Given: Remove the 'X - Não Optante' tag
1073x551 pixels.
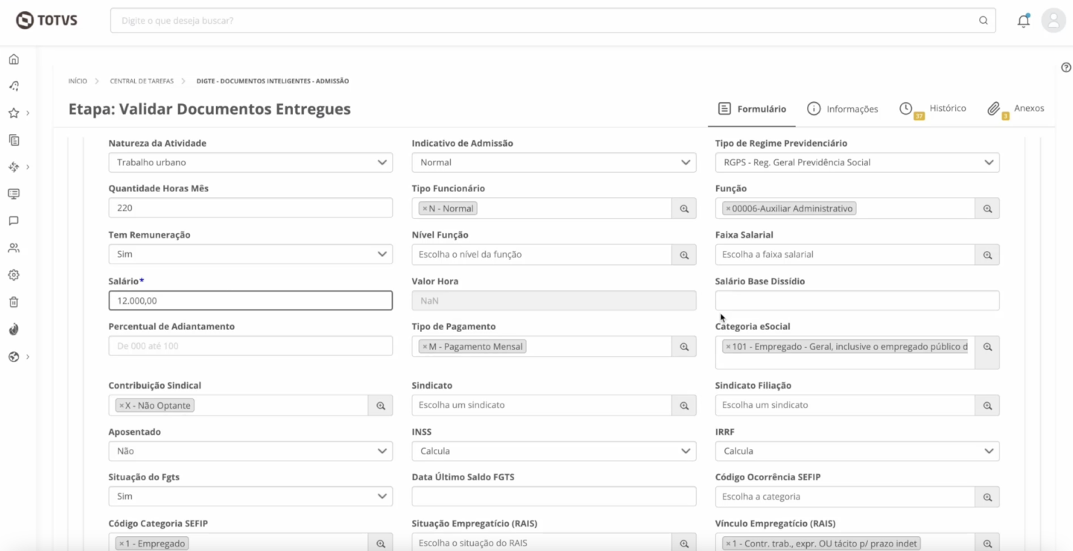Looking at the screenshot, I should 121,406.
